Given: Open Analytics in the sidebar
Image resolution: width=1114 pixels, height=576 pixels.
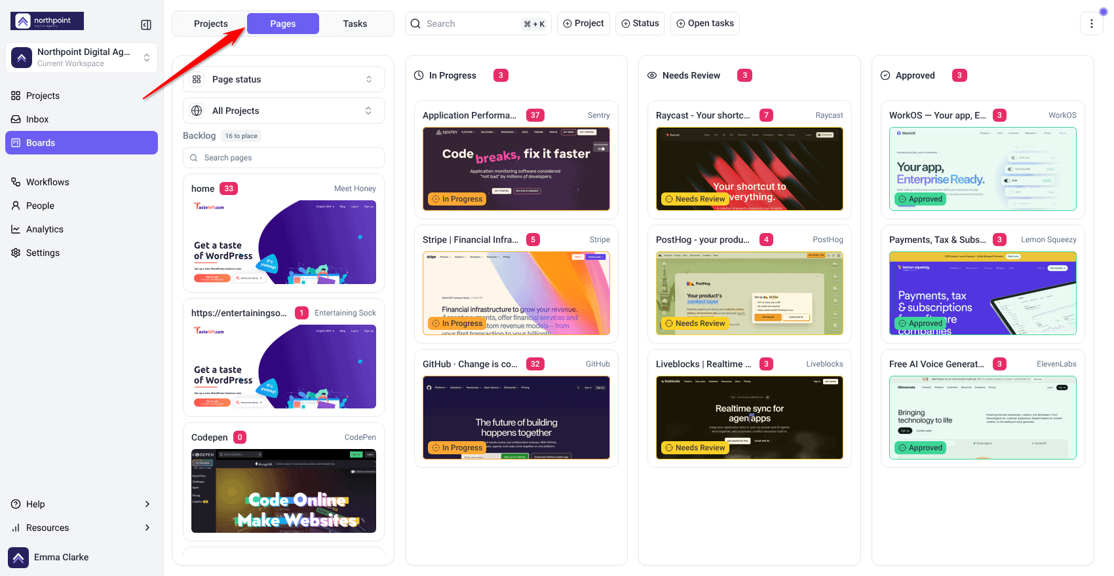Looking at the screenshot, I should (x=81, y=229).
